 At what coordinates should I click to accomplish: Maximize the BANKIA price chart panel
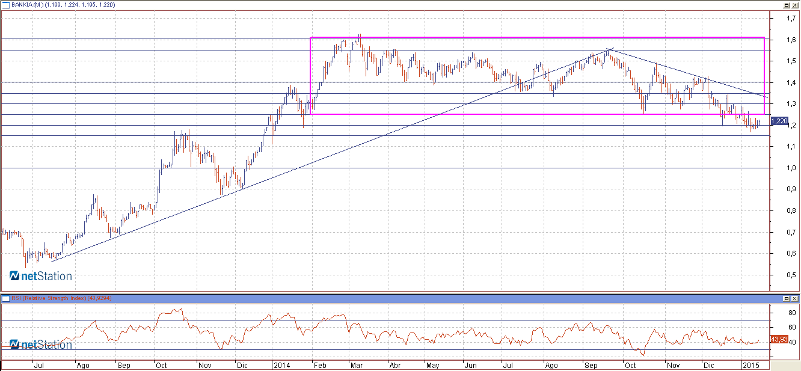786,5
